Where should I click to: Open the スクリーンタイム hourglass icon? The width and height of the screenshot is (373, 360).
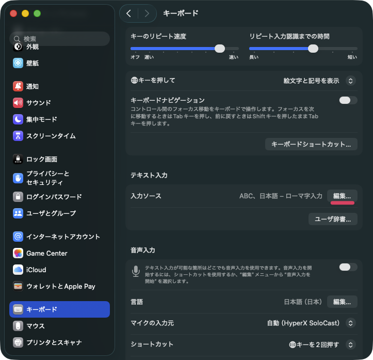click(x=18, y=136)
